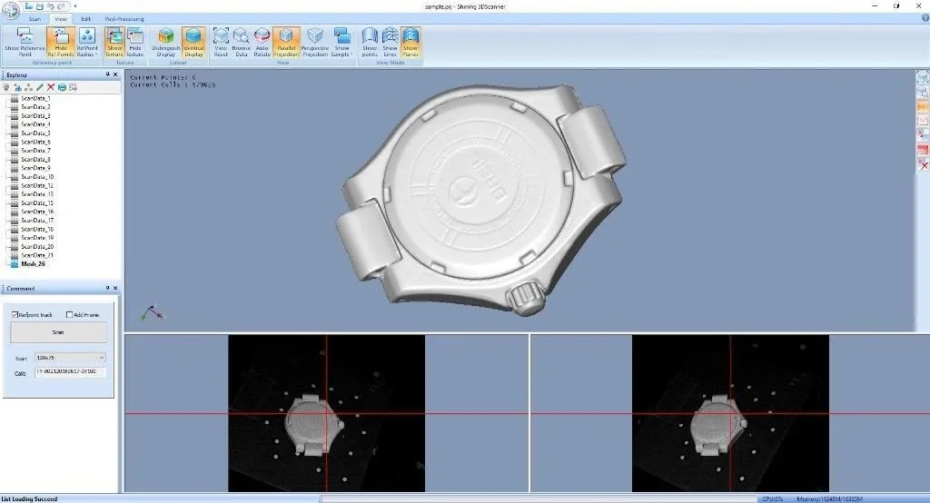Switch to the Post-Processing tab
This screenshot has height=503, width=930.
pos(124,18)
